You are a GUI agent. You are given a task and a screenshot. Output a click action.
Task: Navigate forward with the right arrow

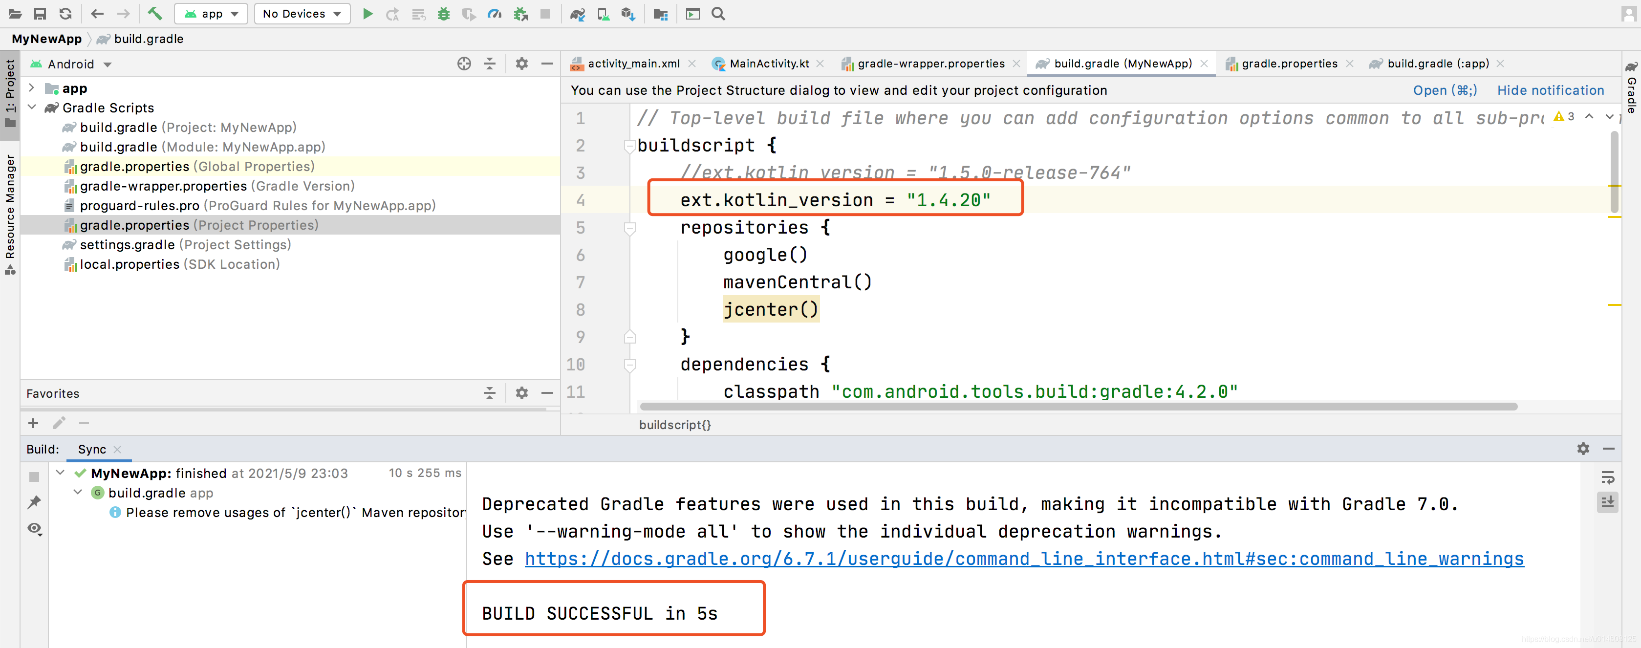[x=124, y=13]
